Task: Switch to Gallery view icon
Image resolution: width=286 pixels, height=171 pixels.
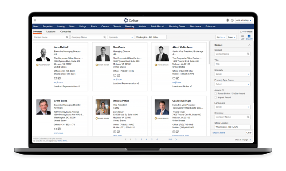Action: pos(249,37)
